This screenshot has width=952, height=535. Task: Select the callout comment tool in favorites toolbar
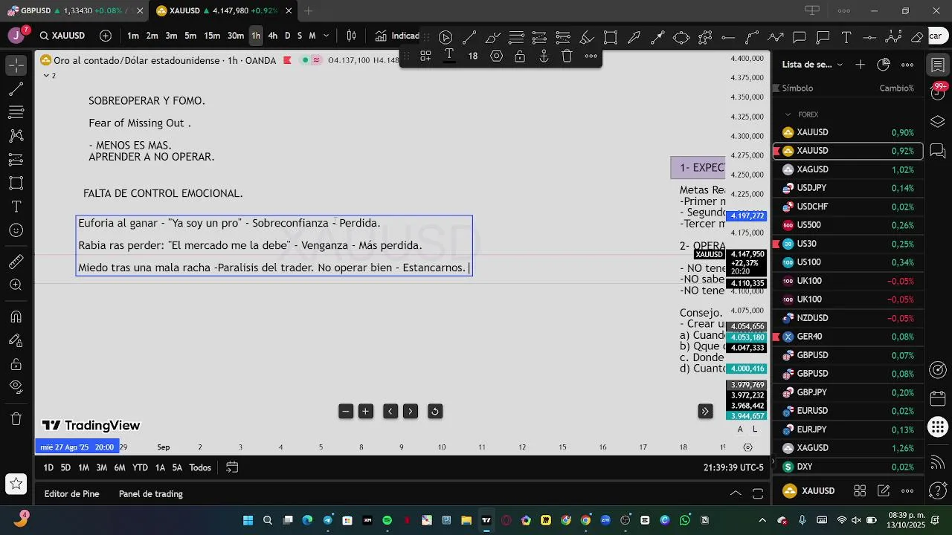click(x=823, y=37)
